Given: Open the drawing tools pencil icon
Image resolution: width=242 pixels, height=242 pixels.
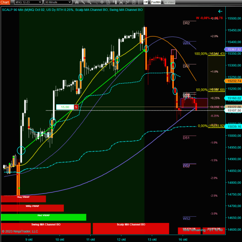Looking at the screenshot, I should 83,2.
